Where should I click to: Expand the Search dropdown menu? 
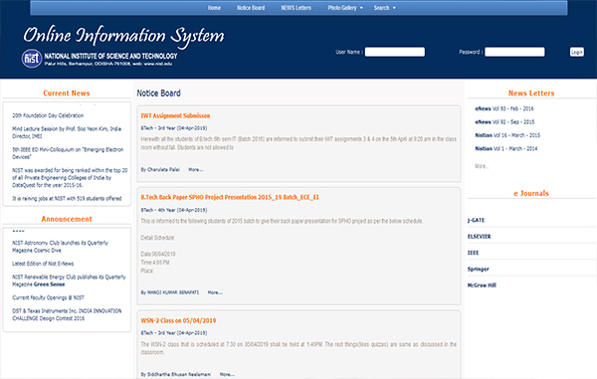384,8
